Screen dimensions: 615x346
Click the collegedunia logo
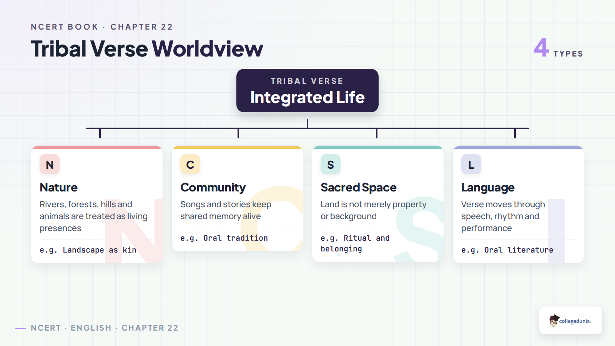(x=570, y=320)
